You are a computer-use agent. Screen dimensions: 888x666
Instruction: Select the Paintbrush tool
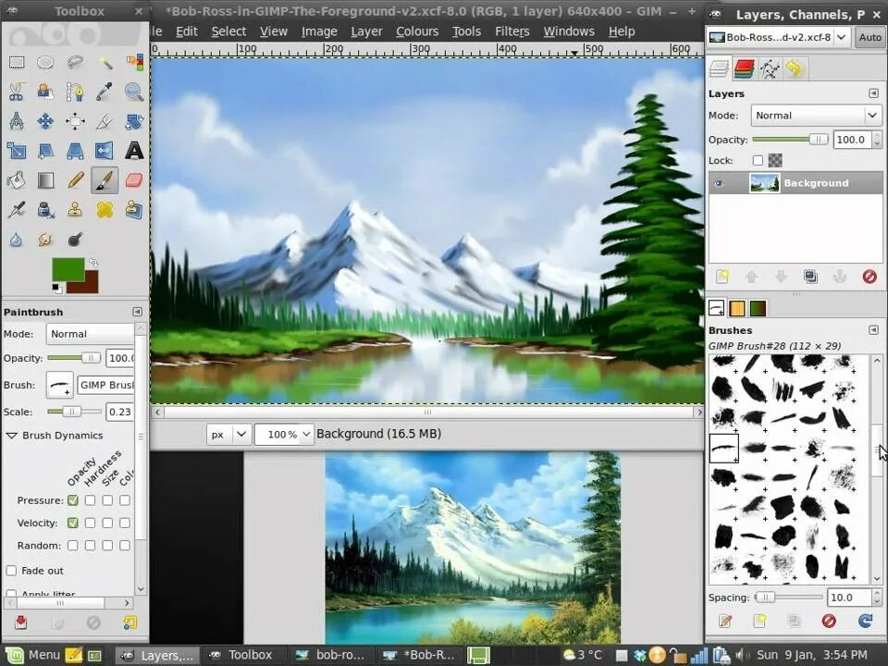click(105, 180)
